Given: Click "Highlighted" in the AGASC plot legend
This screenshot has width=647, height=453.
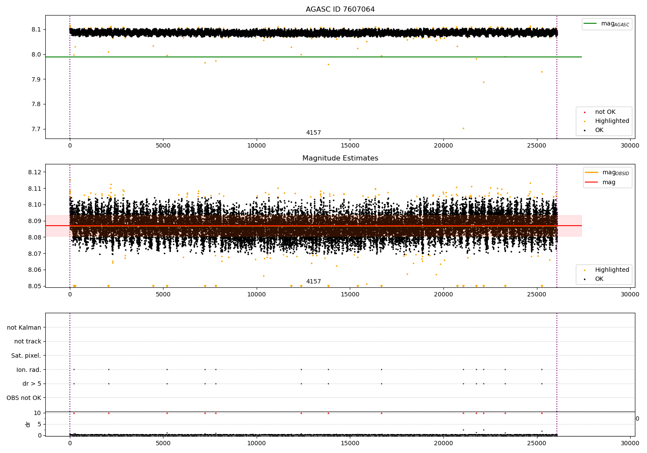Looking at the screenshot, I should click(x=612, y=121).
